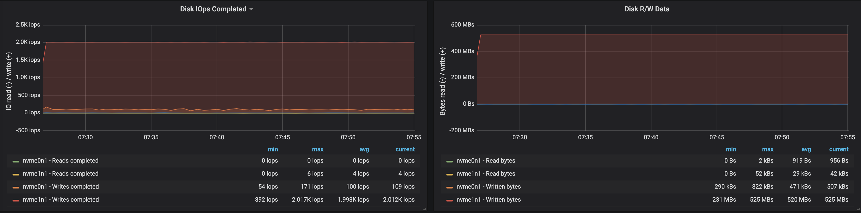This screenshot has height=213, width=861.
Task: Toggle nvme1n1 - Writes completed series
Action: tap(61, 200)
